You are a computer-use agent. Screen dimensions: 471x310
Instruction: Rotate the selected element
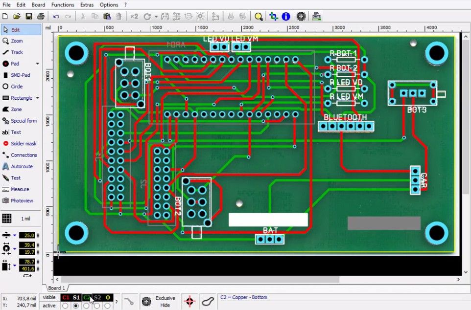(x=147, y=16)
